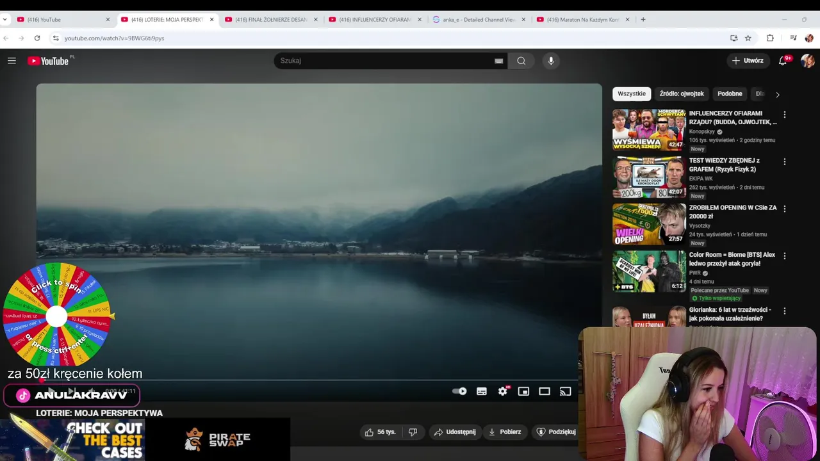Screen dimensions: 820x461
Task: Open TEST WIEDZY ZBĘDNEJ z GRAFEM thumbnail
Action: point(649,177)
